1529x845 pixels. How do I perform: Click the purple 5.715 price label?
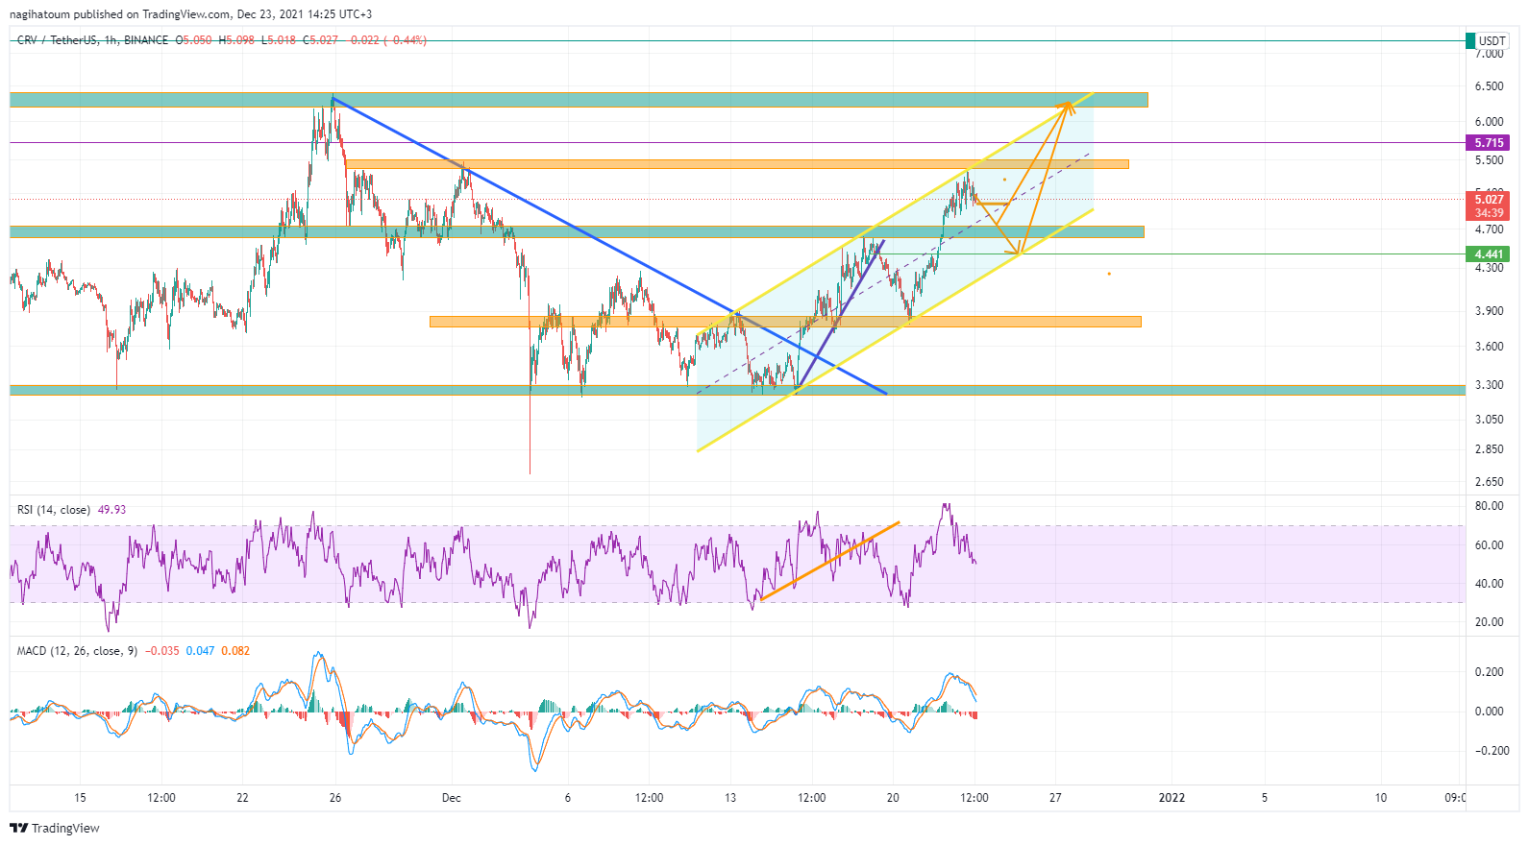1488,143
